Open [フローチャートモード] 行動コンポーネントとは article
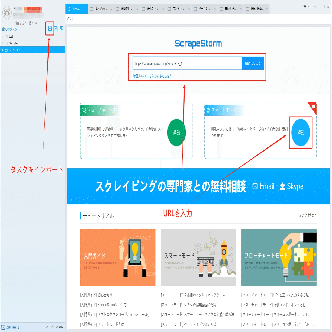Image resolution: width=332 pixels, height=332 pixels. (x=273, y=305)
